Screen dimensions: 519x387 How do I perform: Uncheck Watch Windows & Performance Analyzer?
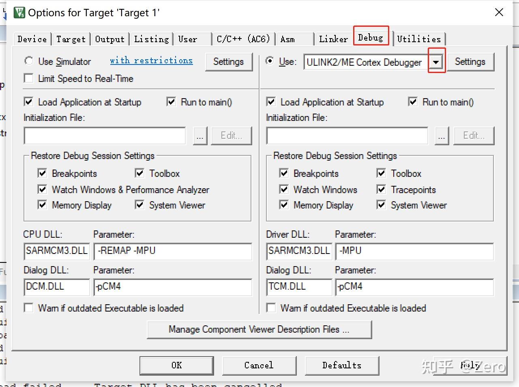[x=42, y=189]
